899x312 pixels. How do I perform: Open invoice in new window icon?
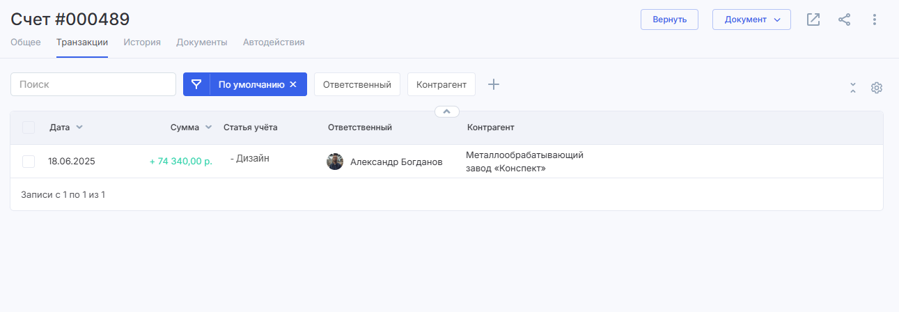(x=813, y=19)
